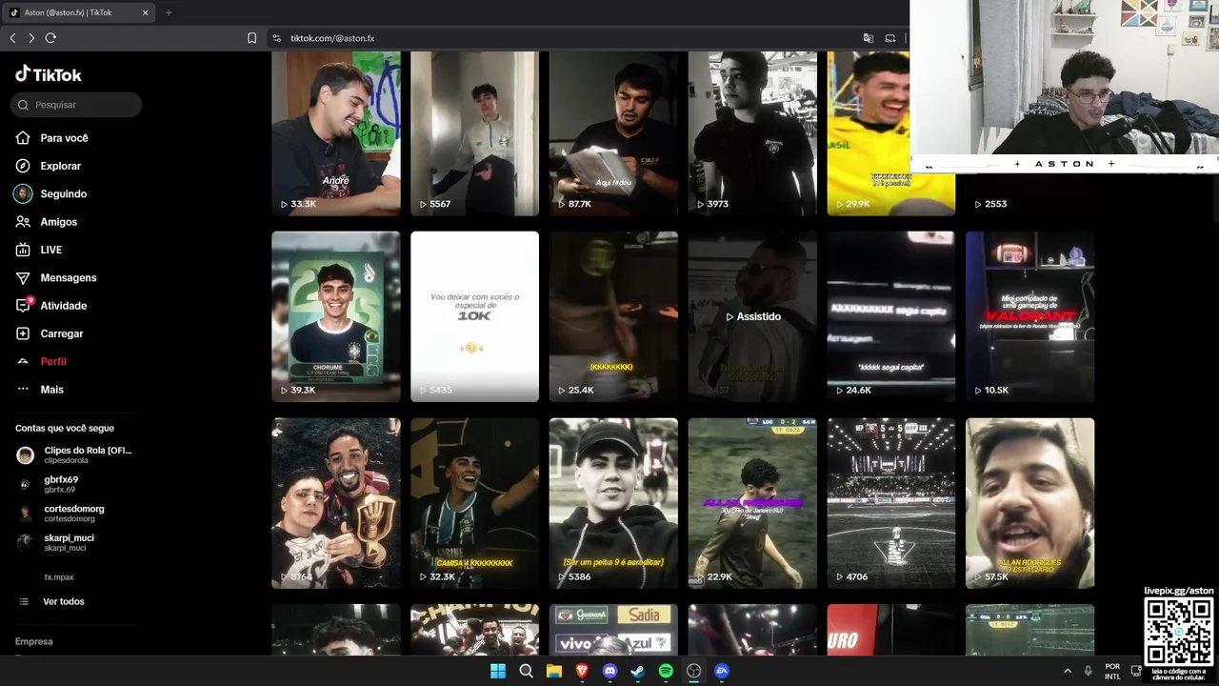
Task: Click the microphone icon in system tray
Action: (x=1089, y=671)
